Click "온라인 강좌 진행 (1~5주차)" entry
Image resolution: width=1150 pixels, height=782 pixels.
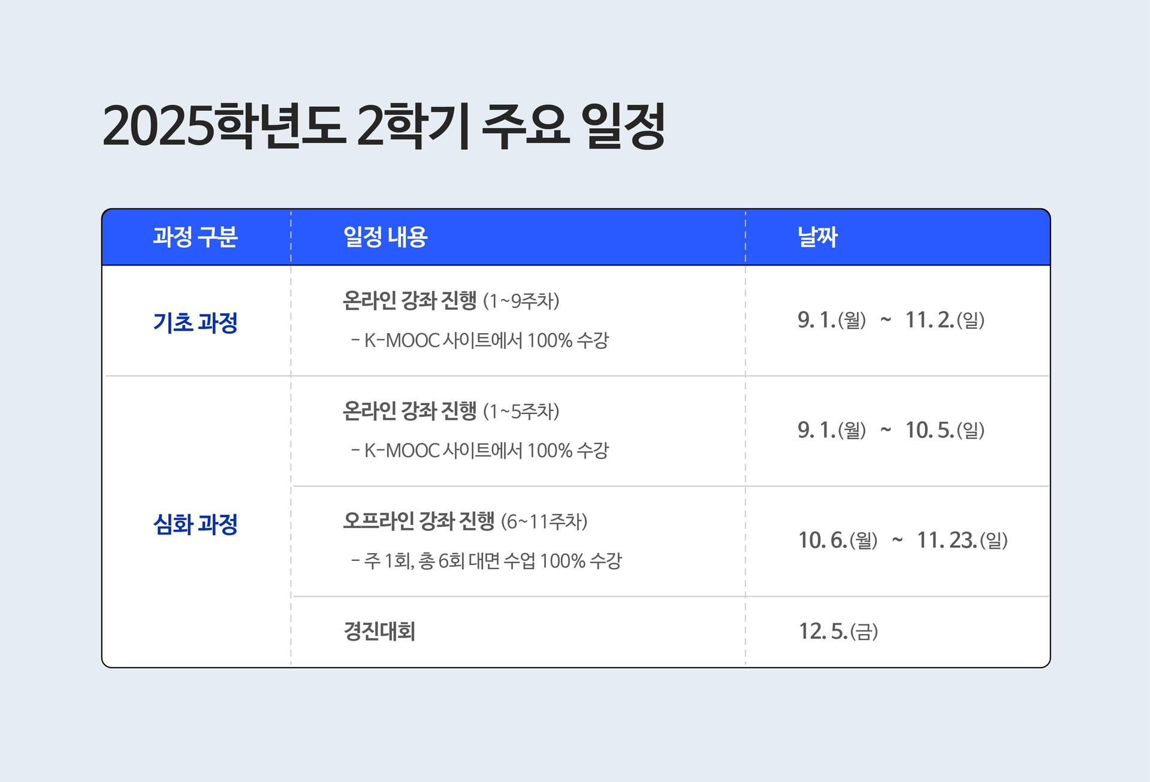tap(451, 411)
